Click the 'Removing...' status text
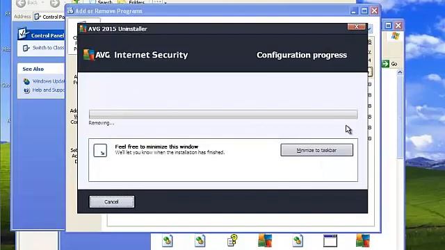This screenshot has height=250, width=445. [102, 123]
